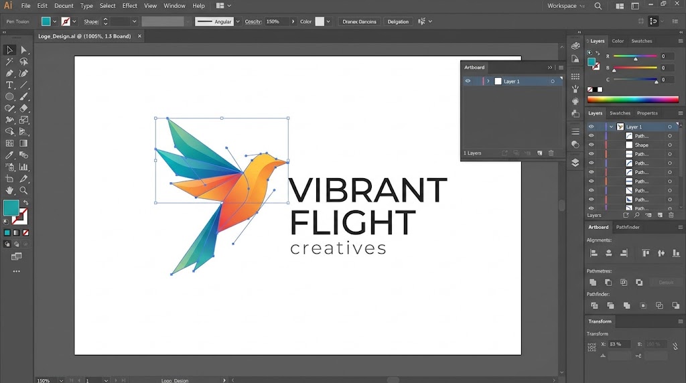
Task: Swap fill and stroke colors arrow
Action: 26,203
